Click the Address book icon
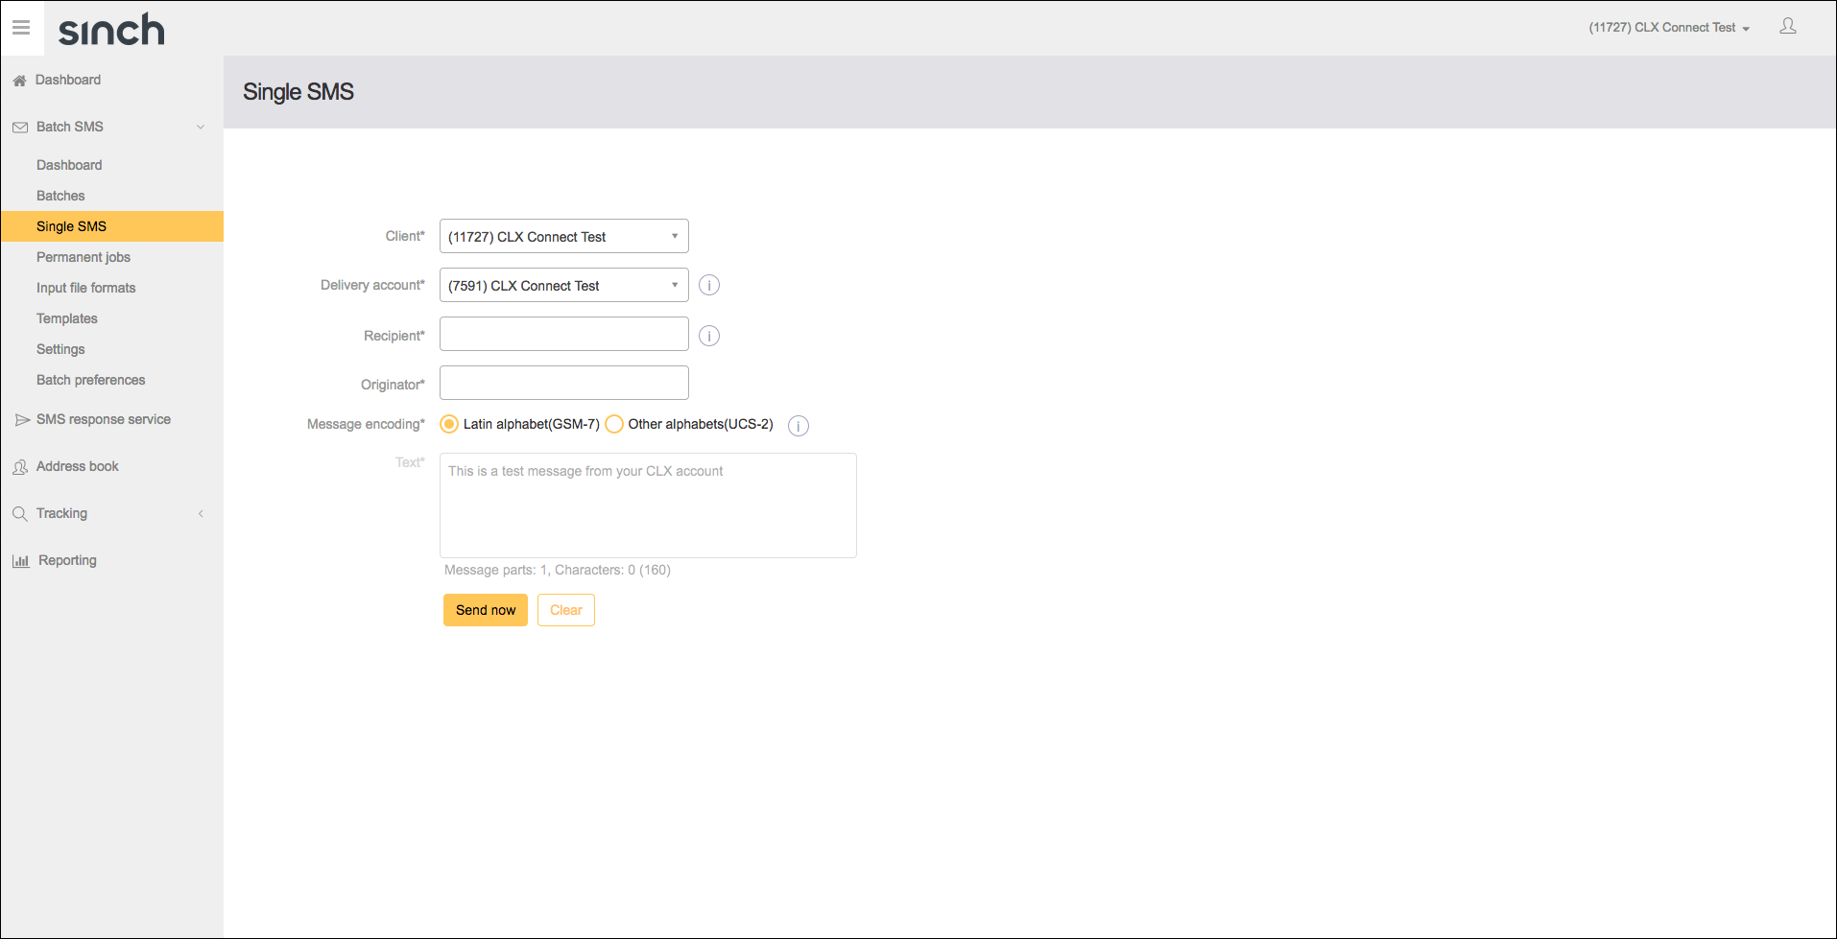Image resolution: width=1837 pixels, height=939 pixels. [x=20, y=466]
